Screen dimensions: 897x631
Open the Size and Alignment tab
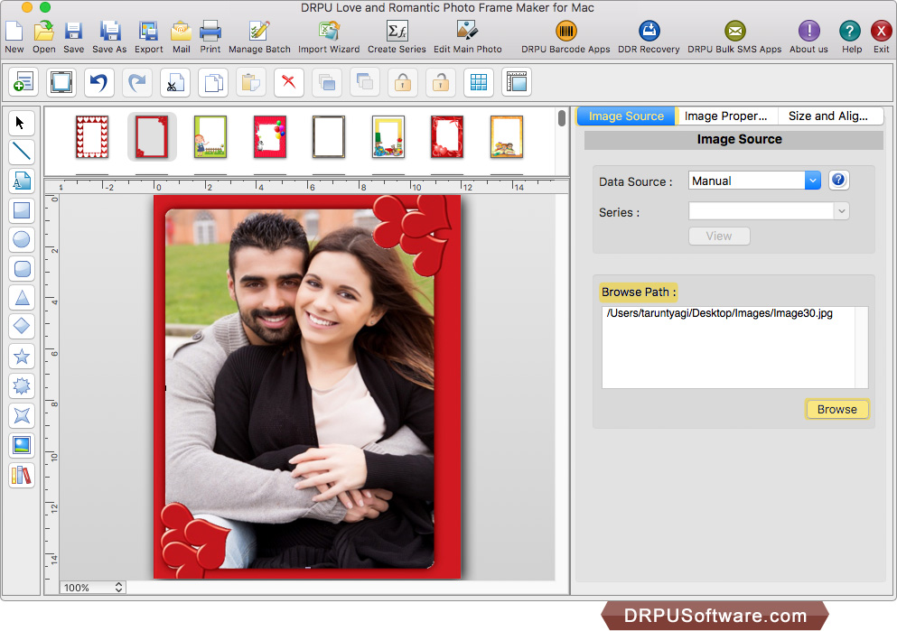pyautogui.click(x=827, y=116)
